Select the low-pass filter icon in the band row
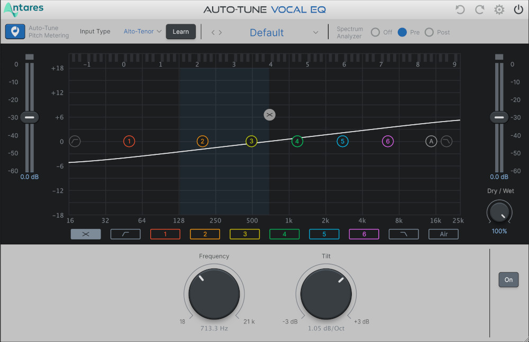The width and height of the screenshot is (529, 342). point(404,234)
